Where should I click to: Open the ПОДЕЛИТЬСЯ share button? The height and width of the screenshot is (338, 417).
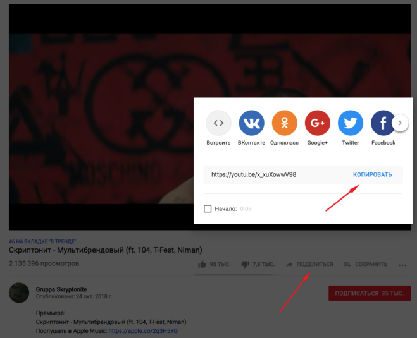(x=309, y=264)
